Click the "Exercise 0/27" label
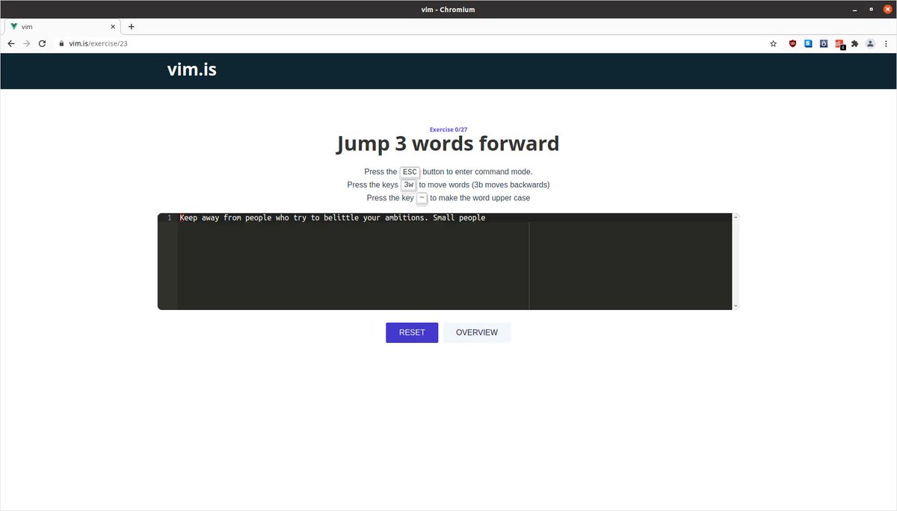This screenshot has width=897, height=511. (x=449, y=129)
